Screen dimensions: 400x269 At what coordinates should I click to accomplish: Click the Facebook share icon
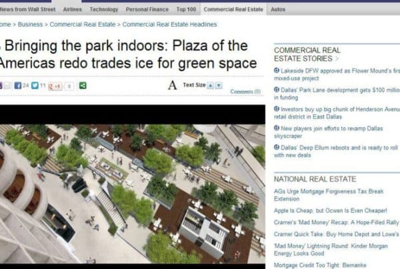pos(17,85)
